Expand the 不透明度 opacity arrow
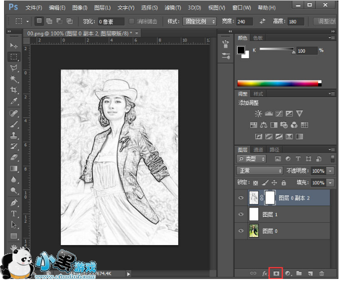This screenshot has height=281, width=344. click(x=330, y=171)
